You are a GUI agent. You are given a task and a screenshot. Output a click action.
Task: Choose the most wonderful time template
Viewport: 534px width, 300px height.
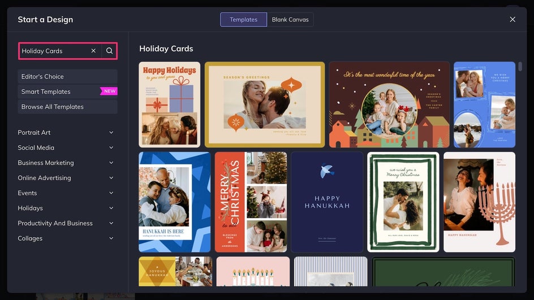coord(389,105)
